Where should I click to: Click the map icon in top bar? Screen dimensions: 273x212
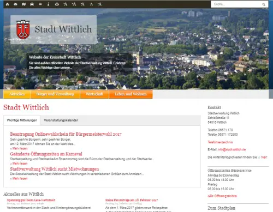coord(24,4)
